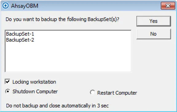Uncheck the Locking workstation checkbox
The width and height of the screenshot is (177, 112).
(x=7, y=81)
